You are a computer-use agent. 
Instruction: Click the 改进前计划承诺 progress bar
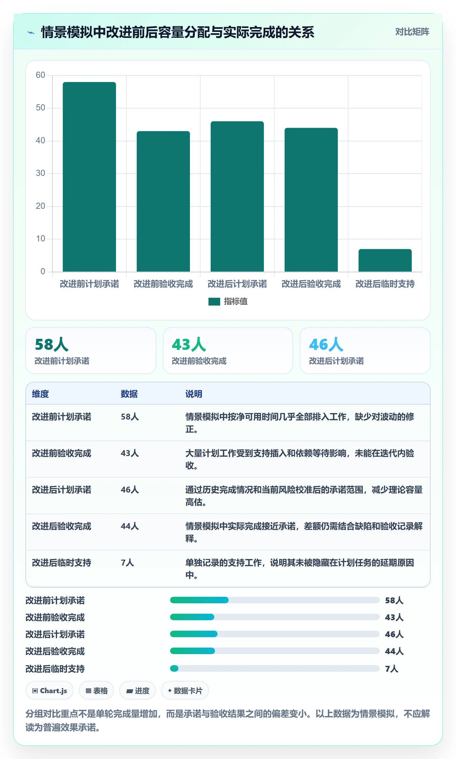(x=275, y=600)
